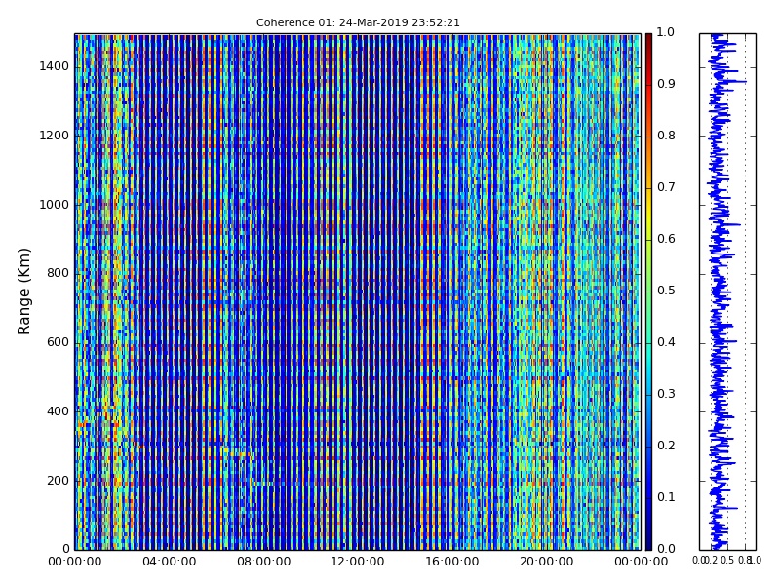Image resolution: width=780 pixels, height=585 pixels.
Task: Click the 'Range (Km)' y-axis label
Action: (23, 292)
